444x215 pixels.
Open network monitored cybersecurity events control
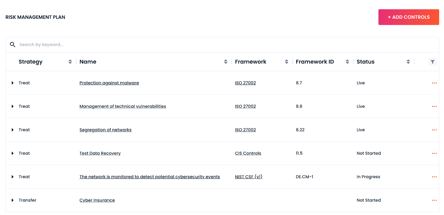pyautogui.click(x=149, y=177)
